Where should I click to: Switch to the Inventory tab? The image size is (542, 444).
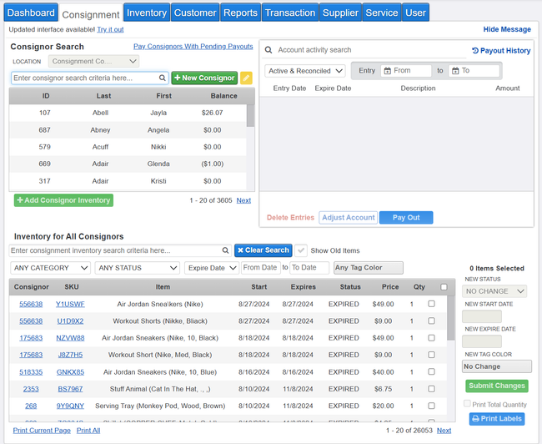(x=147, y=13)
